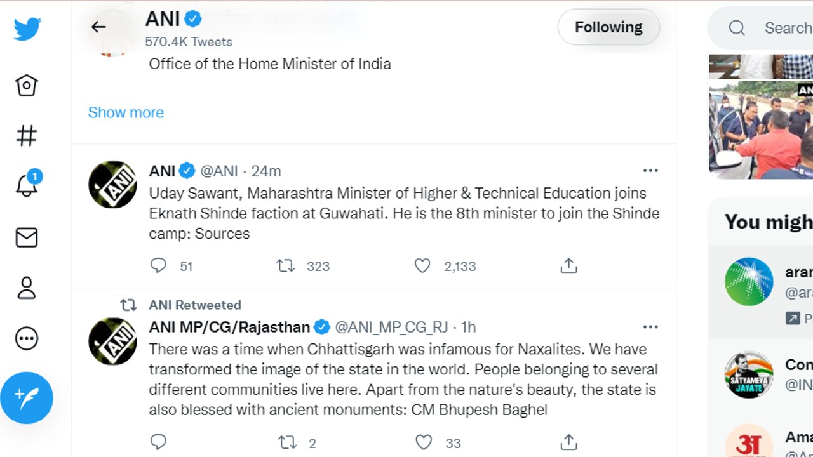This screenshot has height=457, width=813.
Task: Open Direct Messages envelope icon
Action: (27, 237)
